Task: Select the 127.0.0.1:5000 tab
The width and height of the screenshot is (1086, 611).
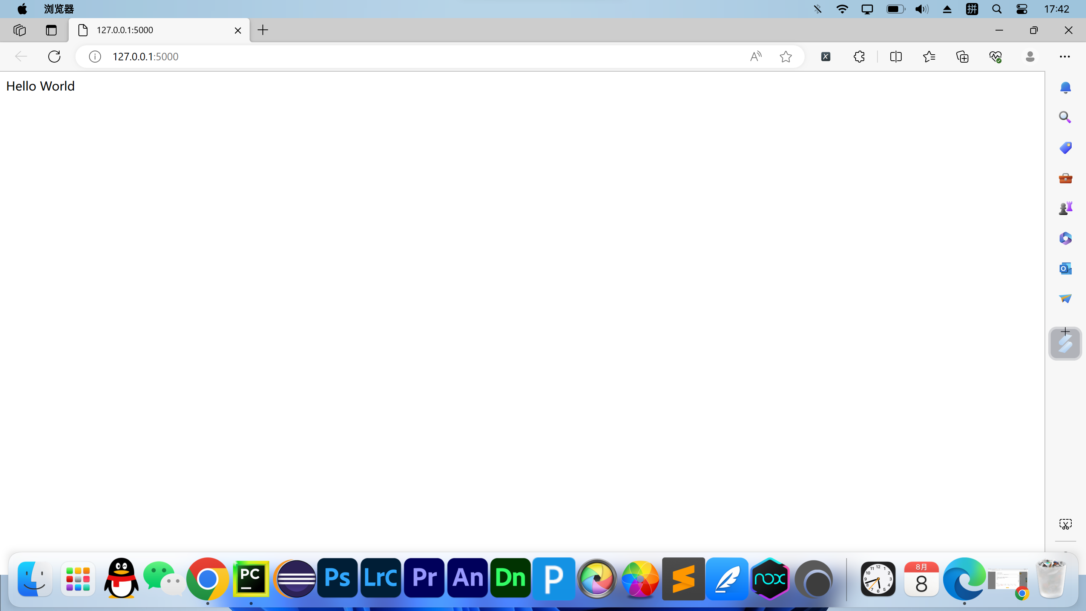Action: (x=159, y=30)
